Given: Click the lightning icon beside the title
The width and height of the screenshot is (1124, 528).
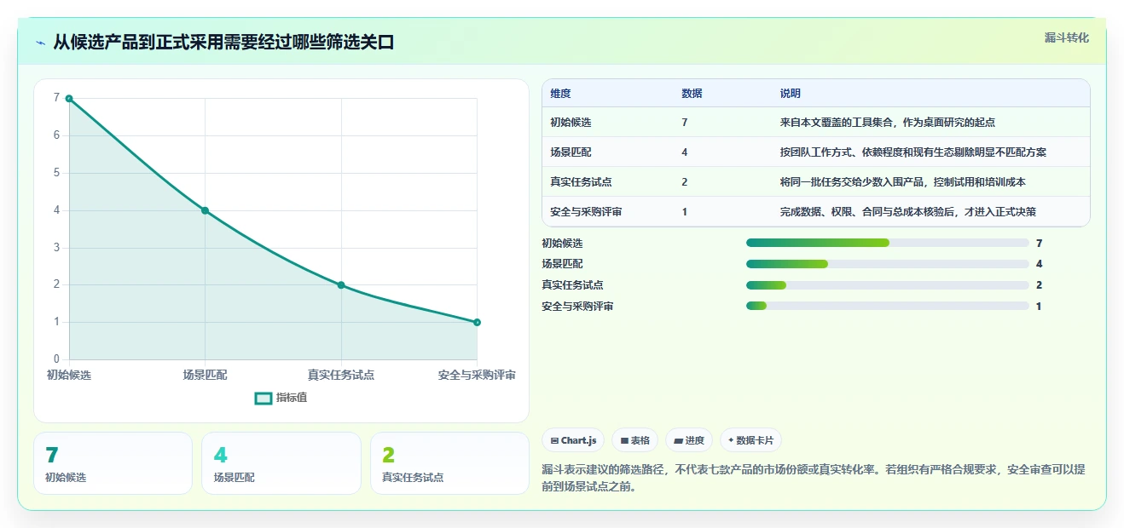Looking at the screenshot, I should 40,43.
